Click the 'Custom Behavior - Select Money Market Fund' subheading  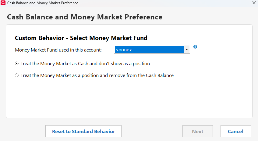pyautogui.click(x=81, y=38)
